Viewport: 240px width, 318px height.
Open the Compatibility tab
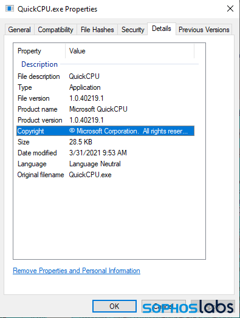(x=55, y=30)
